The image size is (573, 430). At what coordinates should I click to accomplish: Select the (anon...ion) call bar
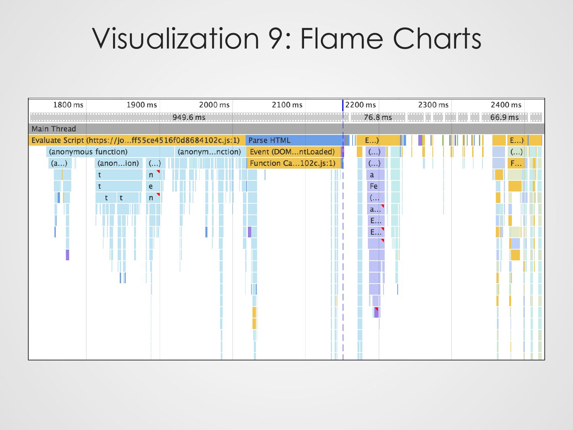coord(118,163)
